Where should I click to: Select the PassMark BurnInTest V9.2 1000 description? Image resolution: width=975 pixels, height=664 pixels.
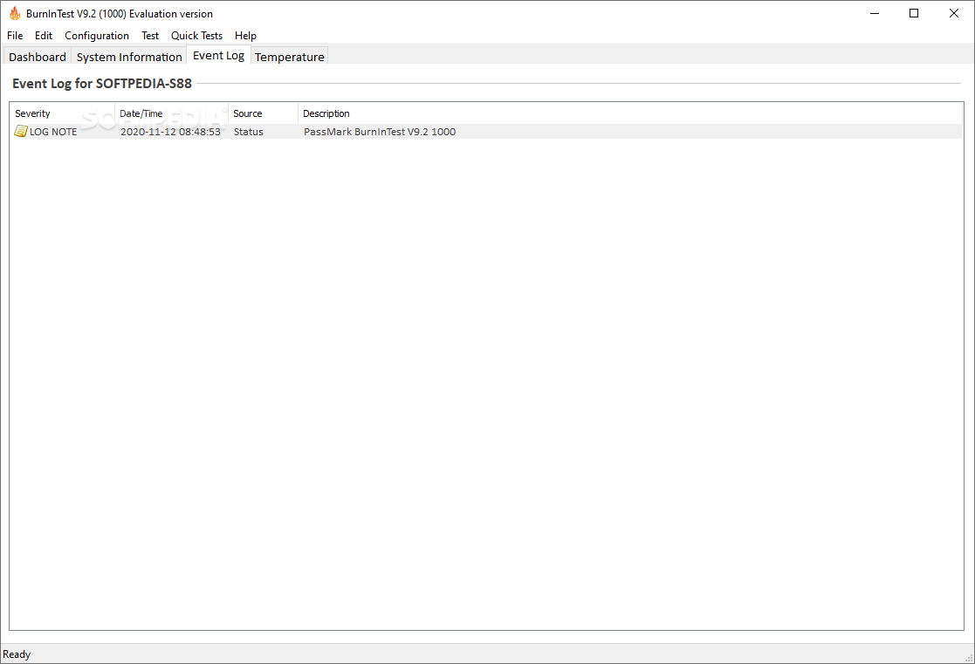[x=380, y=132]
